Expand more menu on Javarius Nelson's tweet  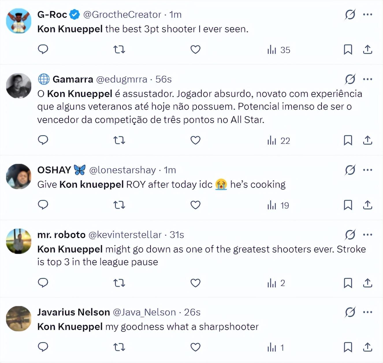click(x=367, y=312)
